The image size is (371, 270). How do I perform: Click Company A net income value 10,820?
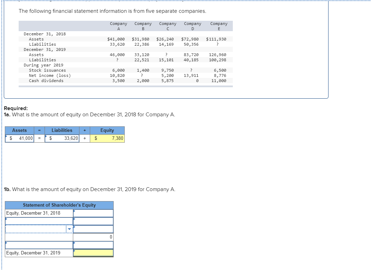(117, 75)
